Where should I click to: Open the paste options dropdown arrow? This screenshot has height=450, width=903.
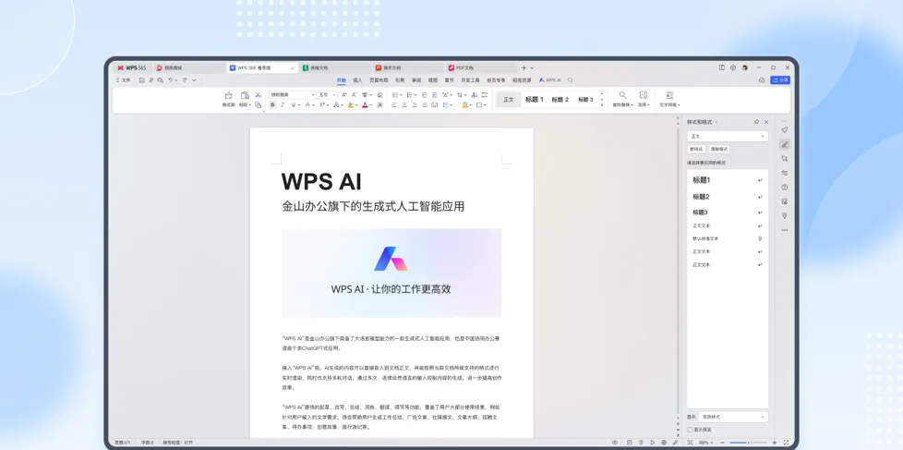pos(250,105)
